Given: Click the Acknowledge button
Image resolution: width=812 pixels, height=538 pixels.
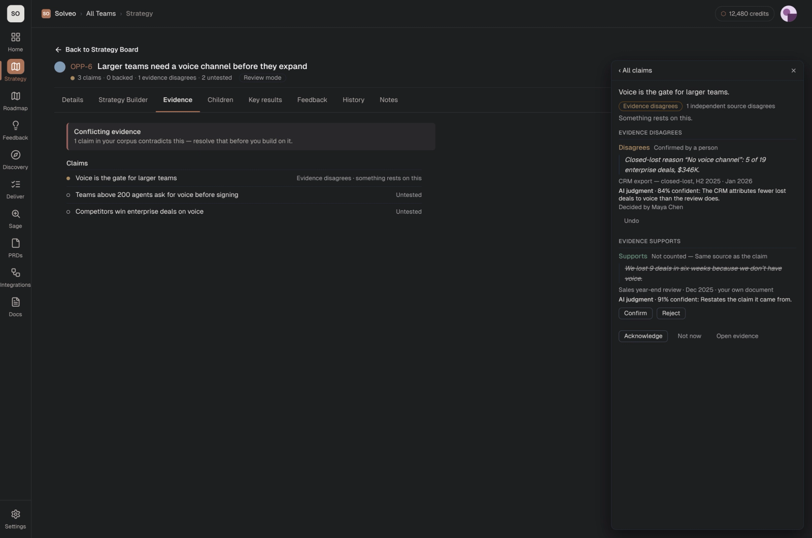Looking at the screenshot, I should [643, 336].
